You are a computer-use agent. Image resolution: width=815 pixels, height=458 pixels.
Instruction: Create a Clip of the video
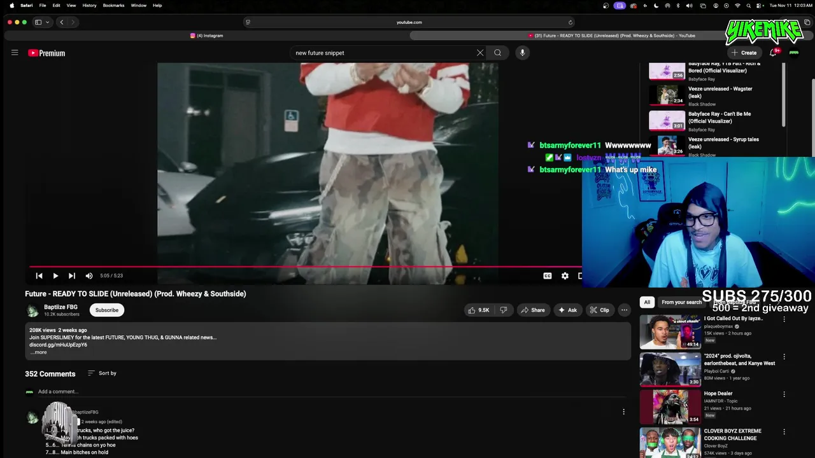tap(599, 310)
